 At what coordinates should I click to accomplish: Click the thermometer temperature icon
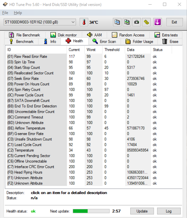84,22
